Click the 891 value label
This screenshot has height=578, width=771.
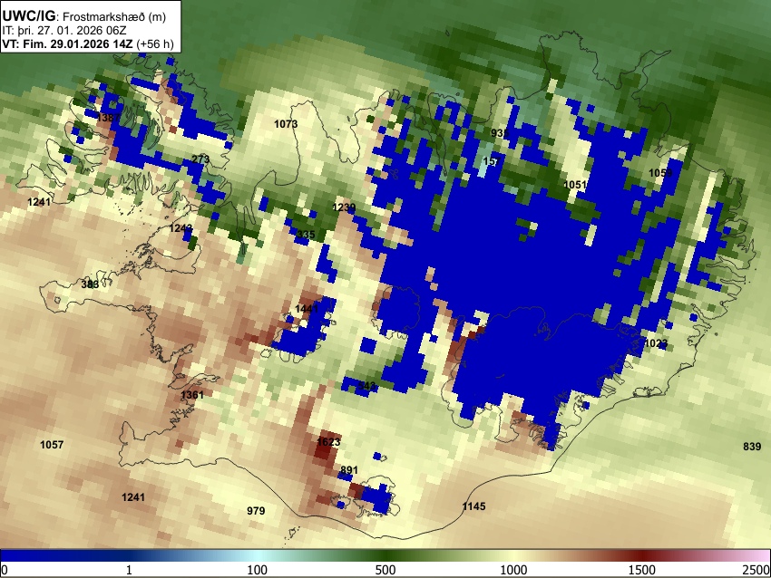(x=349, y=470)
